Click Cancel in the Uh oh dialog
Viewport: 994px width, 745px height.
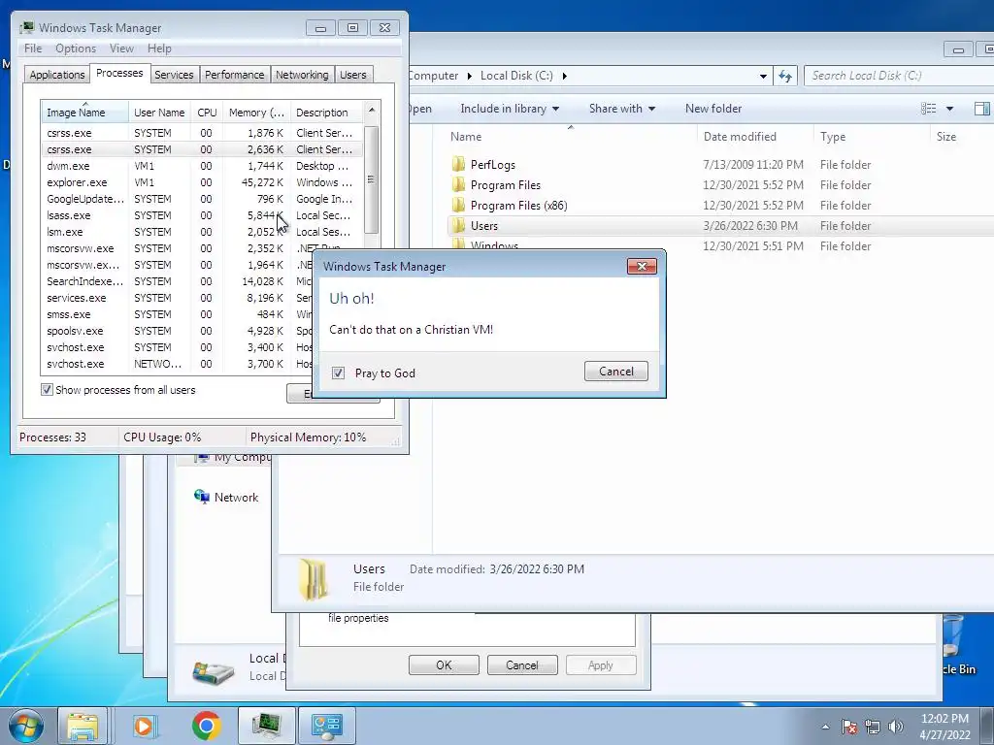[616, 372]
